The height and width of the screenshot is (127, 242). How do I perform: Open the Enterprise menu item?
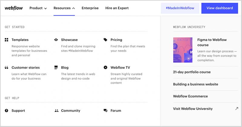90,8
